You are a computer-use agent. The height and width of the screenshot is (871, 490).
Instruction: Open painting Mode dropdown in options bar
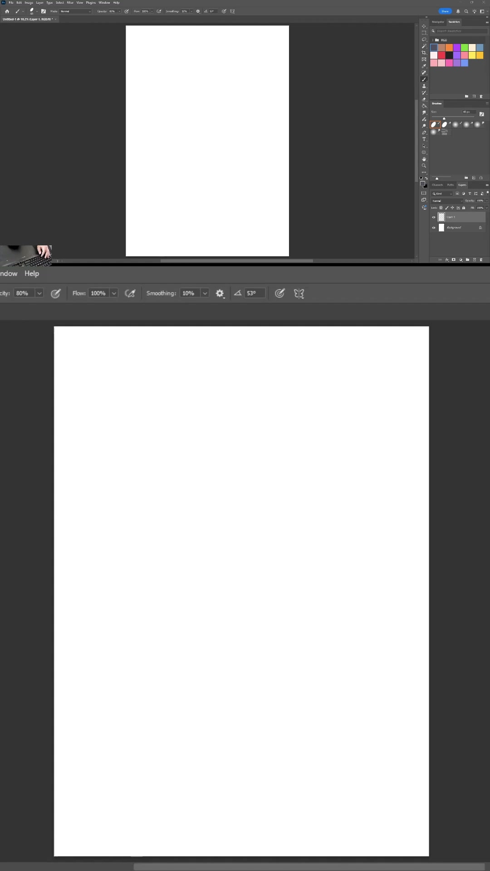click(75, 11)
